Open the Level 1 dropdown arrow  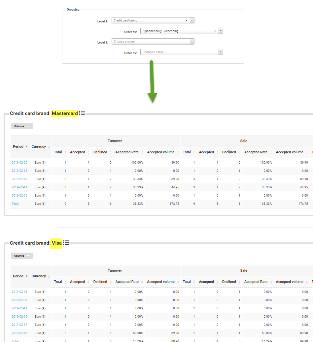click(x=192, y=20)
